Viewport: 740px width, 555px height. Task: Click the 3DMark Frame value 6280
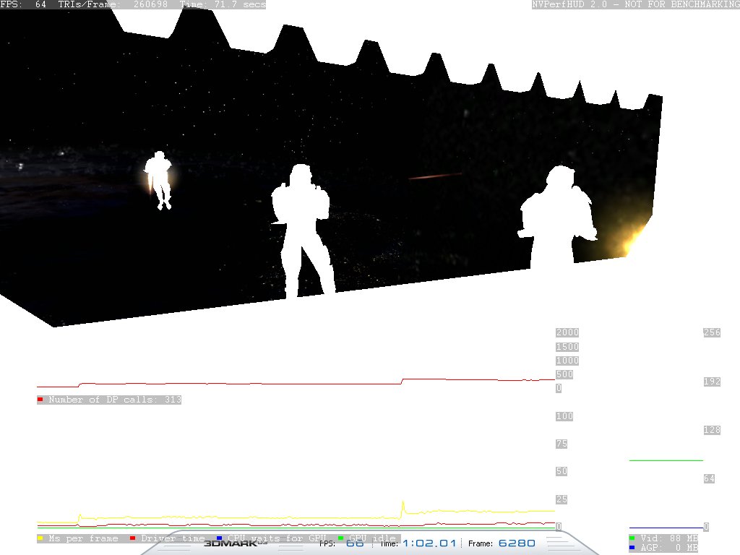(x=517, y=543)
